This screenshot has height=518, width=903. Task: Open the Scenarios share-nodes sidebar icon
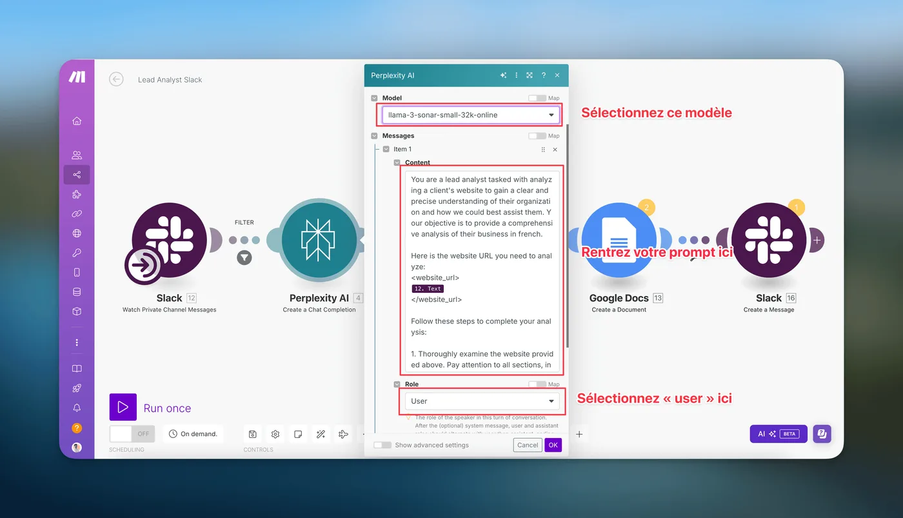point(77,175)
